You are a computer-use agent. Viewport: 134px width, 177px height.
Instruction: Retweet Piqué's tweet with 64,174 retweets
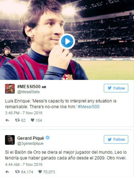pos(17,172)
